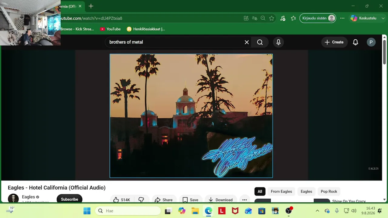Open Outlook from the taskbar
This screenshot has width=388, height=218.
pyautogui.click(x=248, y=211)
